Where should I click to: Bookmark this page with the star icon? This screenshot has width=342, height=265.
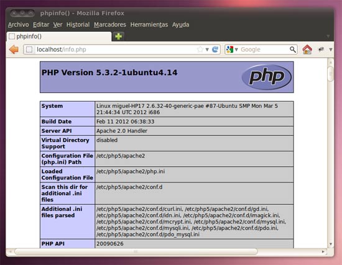click(200, 50)
